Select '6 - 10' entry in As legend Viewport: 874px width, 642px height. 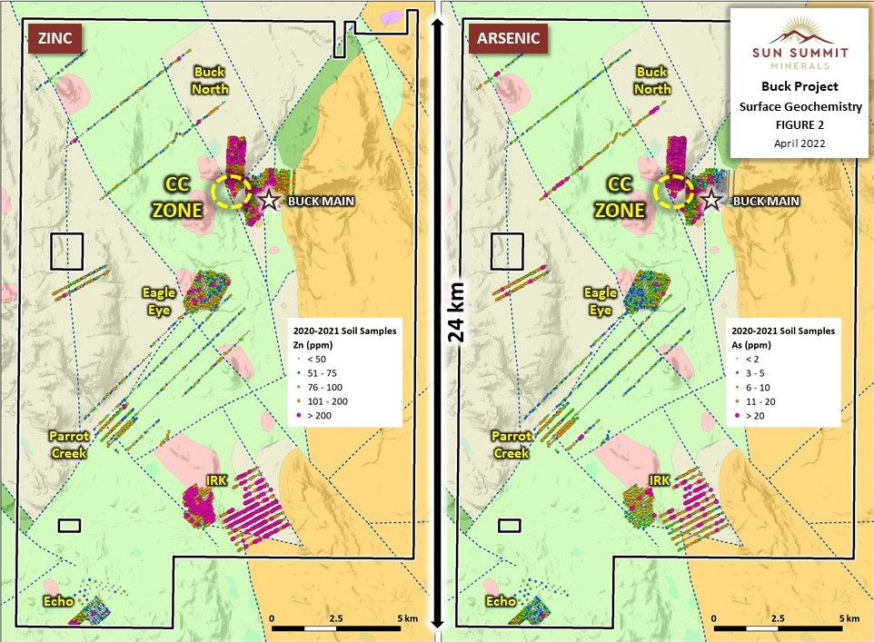(758, 388)
